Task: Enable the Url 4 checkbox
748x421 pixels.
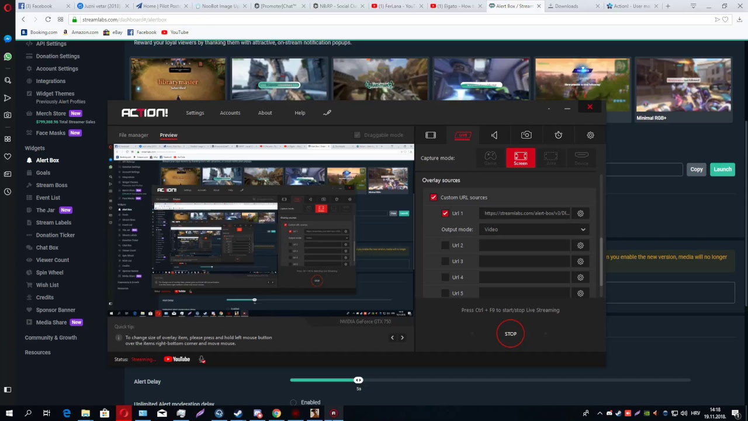Action: click(x=445, y=277)
